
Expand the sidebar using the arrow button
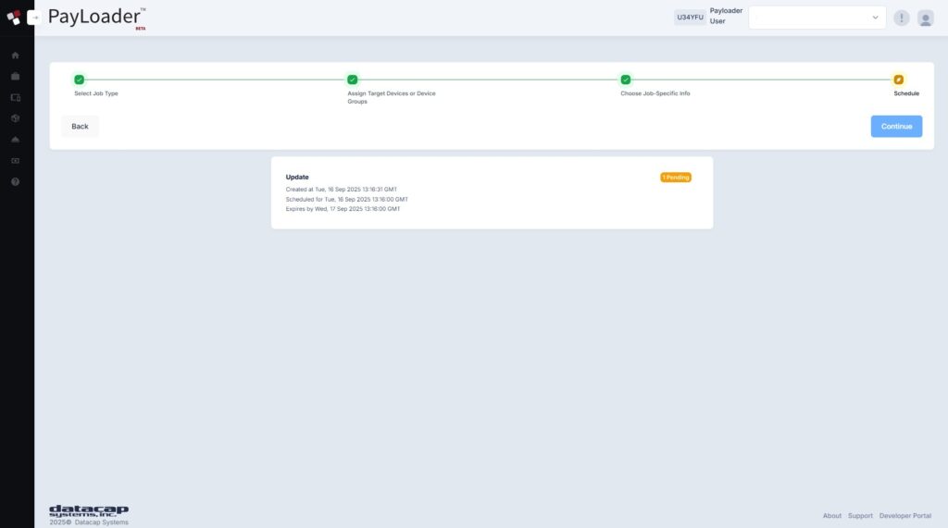point(34,18)
